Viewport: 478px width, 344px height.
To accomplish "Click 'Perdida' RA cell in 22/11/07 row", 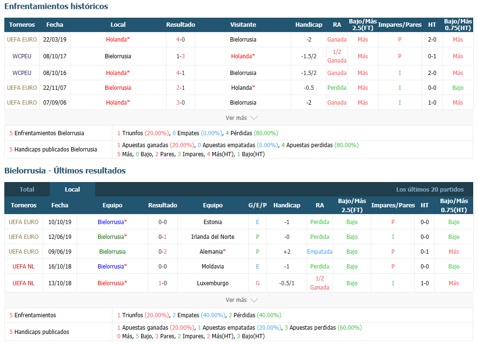I will tap(337, 88).
